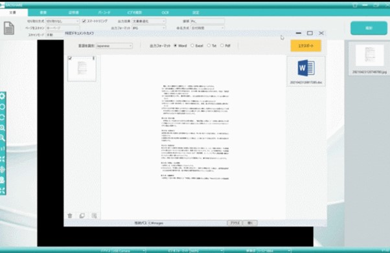Click the yellow エクスポート export button
This screenshot has height=253, width=390.
click(x=306, y=46)
